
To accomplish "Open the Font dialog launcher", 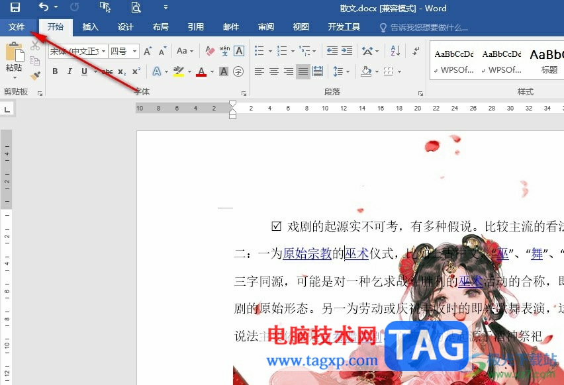I will pos(244,93).
